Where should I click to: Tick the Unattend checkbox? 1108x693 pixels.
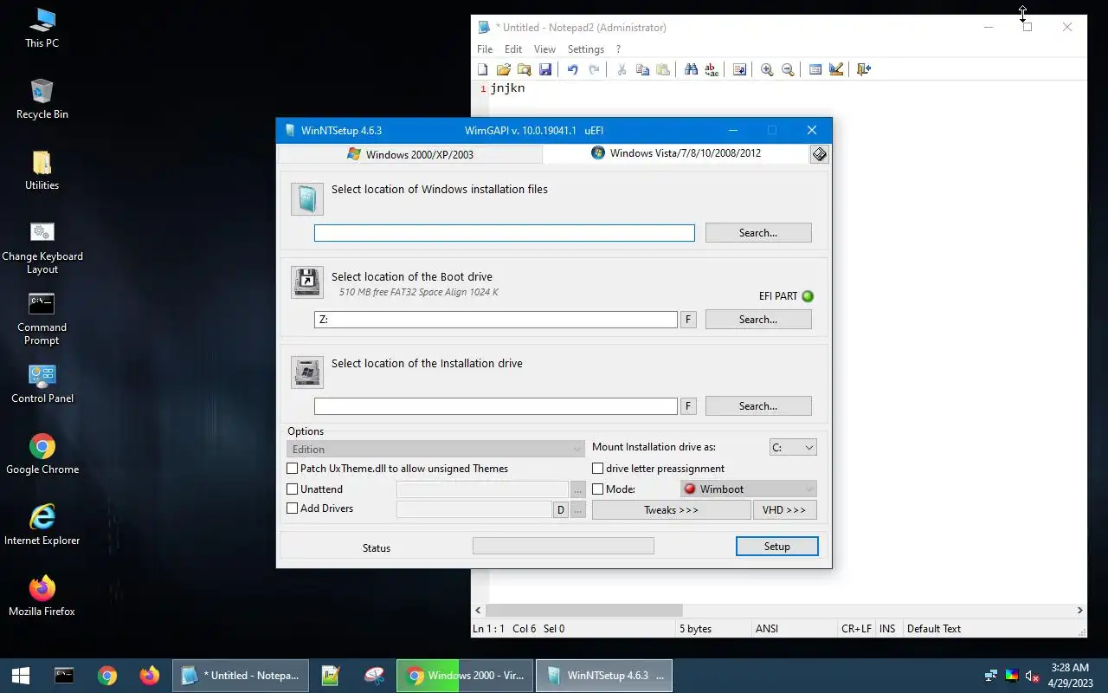293,489
